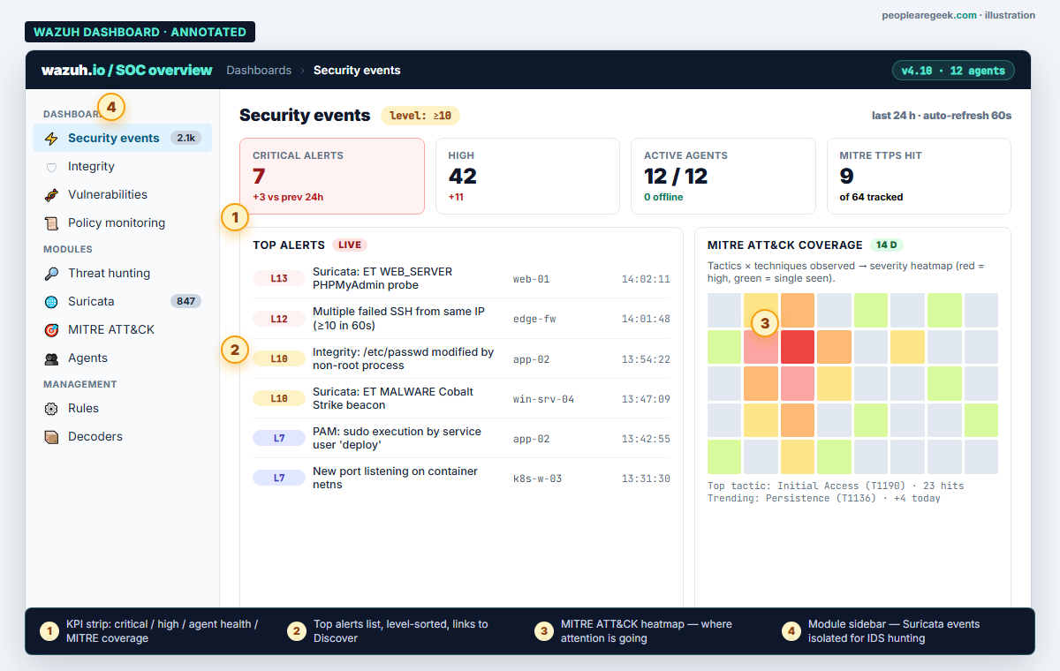Image resolution: width=1060 pixels, height=671 pixels.
Task: Click the 14:01:48 timestamp
Action: tap(646, 319)
